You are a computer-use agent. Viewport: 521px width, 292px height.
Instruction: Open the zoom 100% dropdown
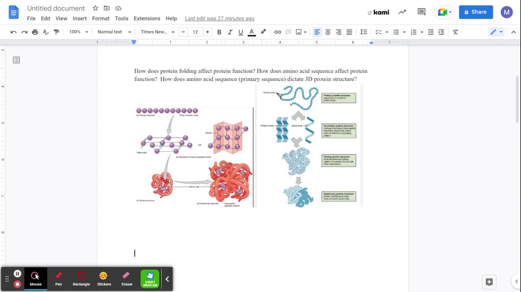coord(78,32)
